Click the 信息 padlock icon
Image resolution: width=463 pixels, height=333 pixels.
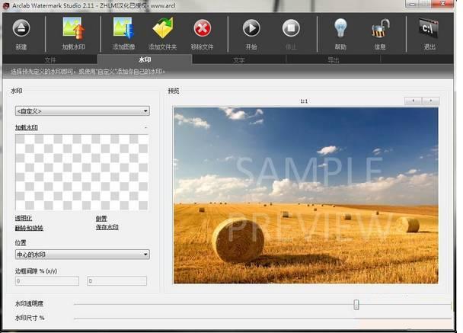(x=380, y=28)
